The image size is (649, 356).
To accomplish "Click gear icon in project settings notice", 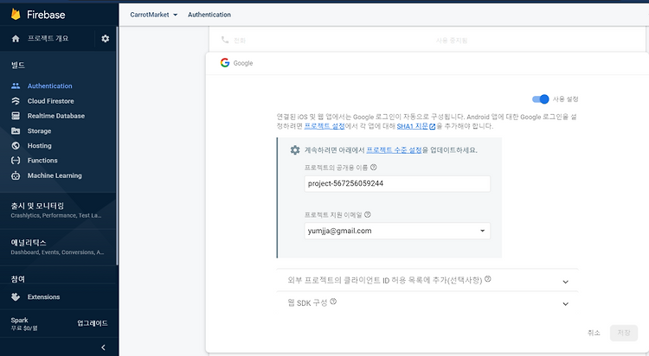I will [x=295, y=150].
